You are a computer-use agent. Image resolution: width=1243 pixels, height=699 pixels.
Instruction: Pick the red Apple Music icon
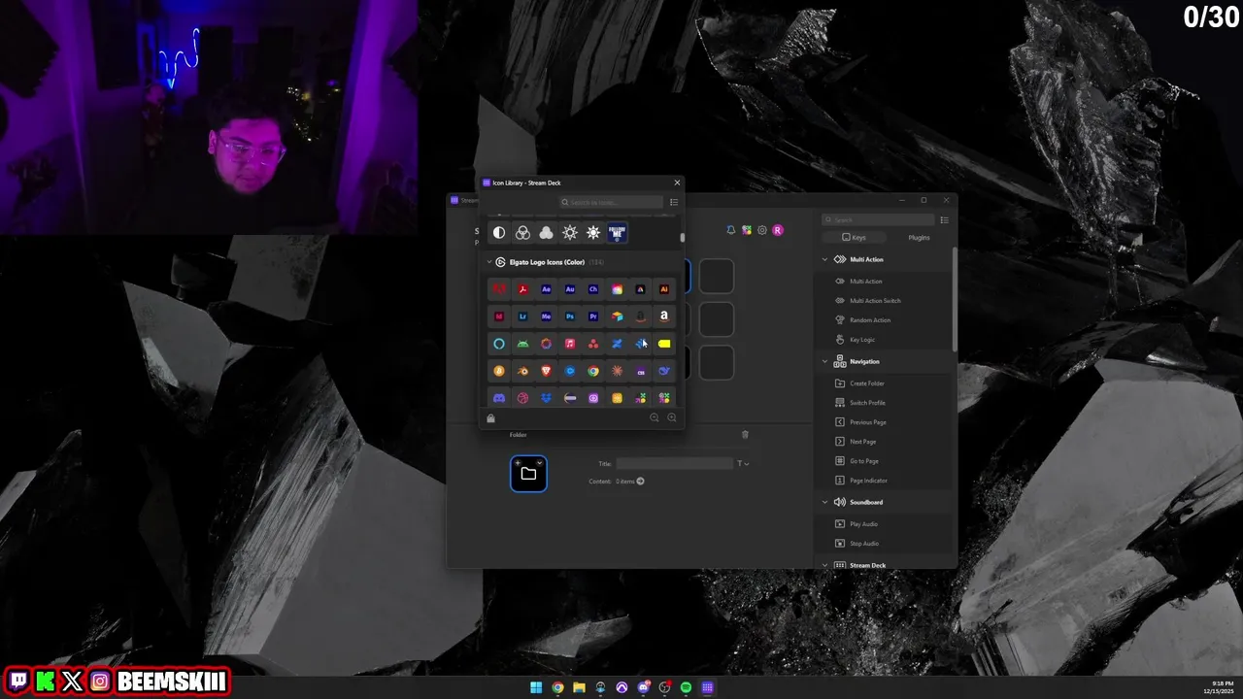coord(570,344)
